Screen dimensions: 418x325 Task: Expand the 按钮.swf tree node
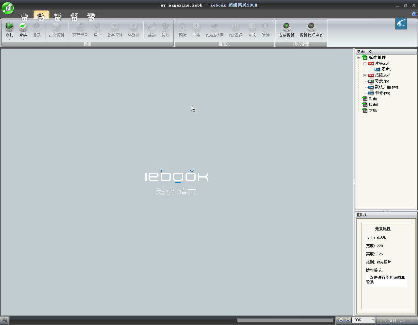pos(365,76)
